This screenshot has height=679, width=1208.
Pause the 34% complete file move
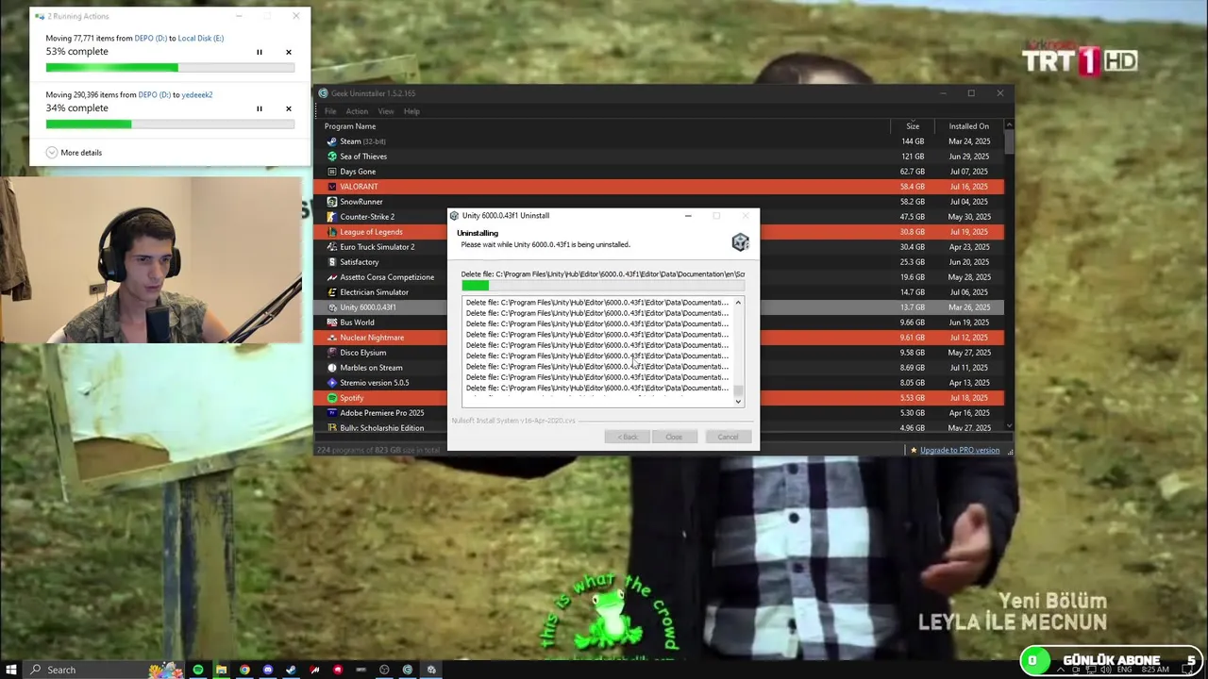[x=260, y=109]
